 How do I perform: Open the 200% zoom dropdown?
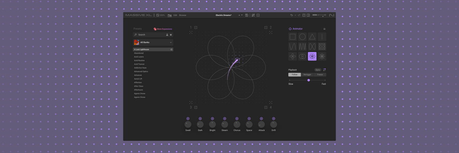tap(161, 15)
